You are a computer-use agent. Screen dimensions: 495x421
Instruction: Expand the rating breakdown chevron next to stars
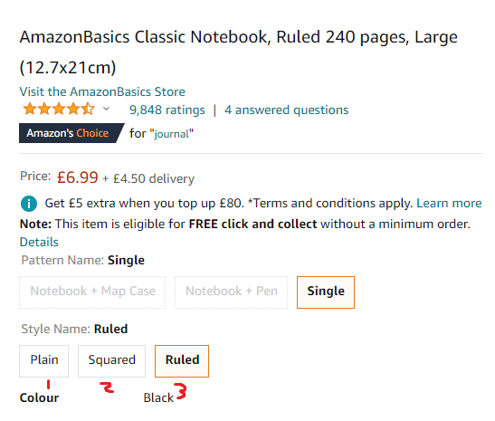107,109
